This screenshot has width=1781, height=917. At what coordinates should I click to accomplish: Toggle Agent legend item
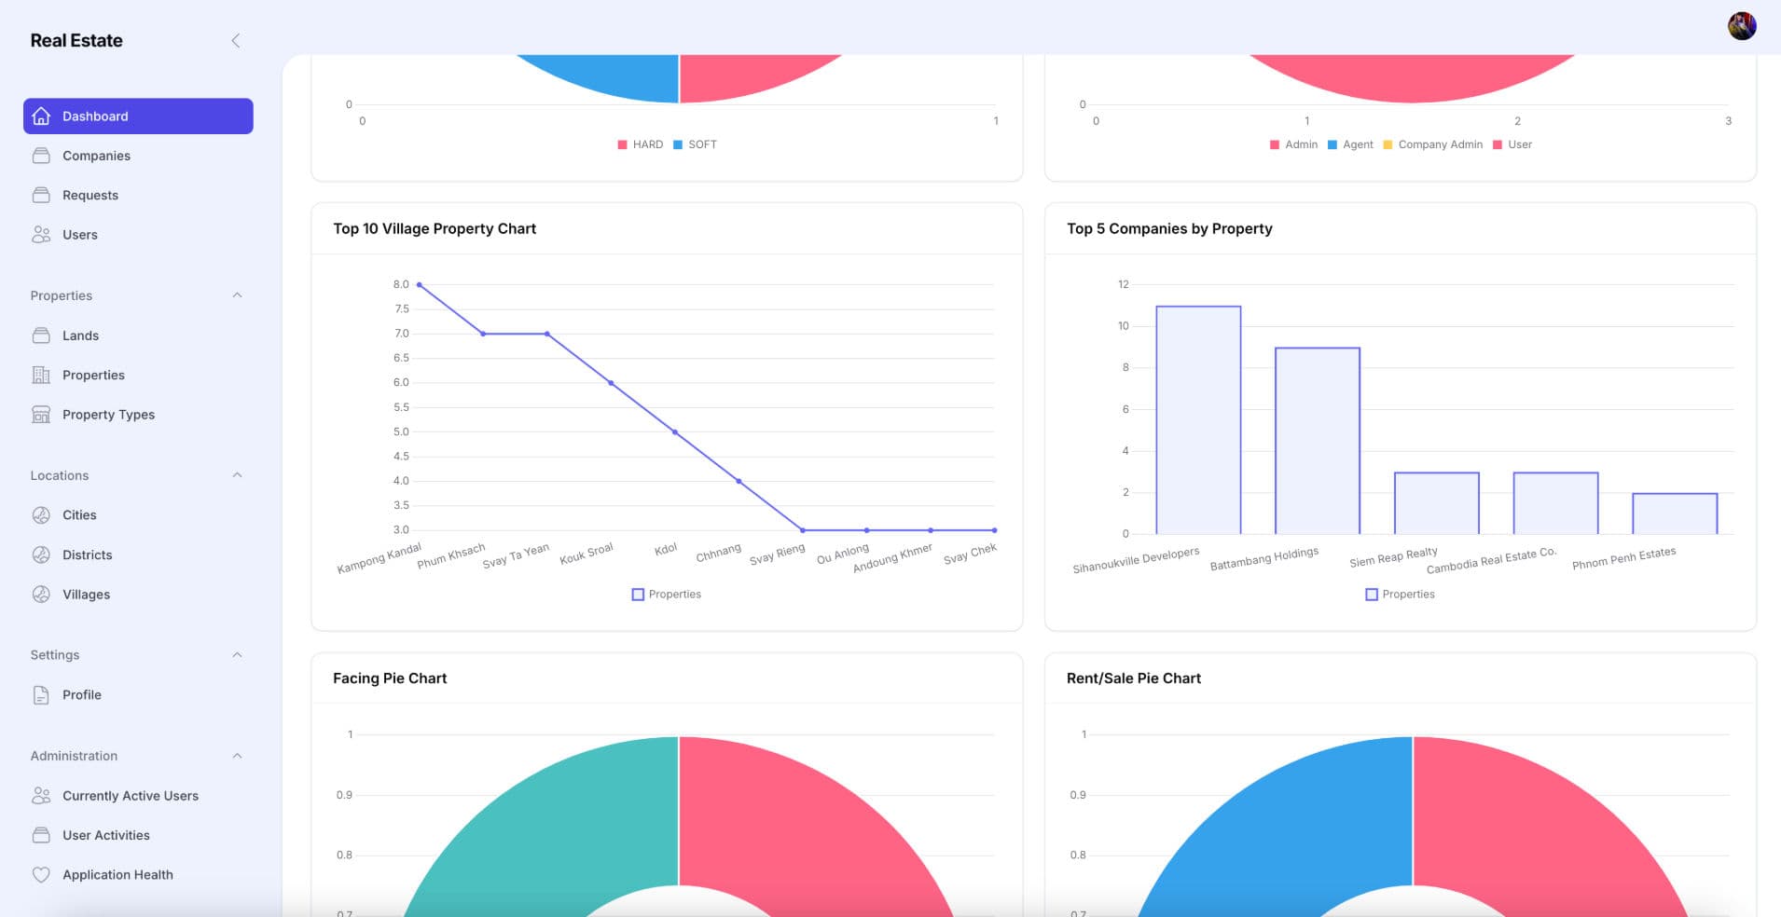pos(1349,144)
